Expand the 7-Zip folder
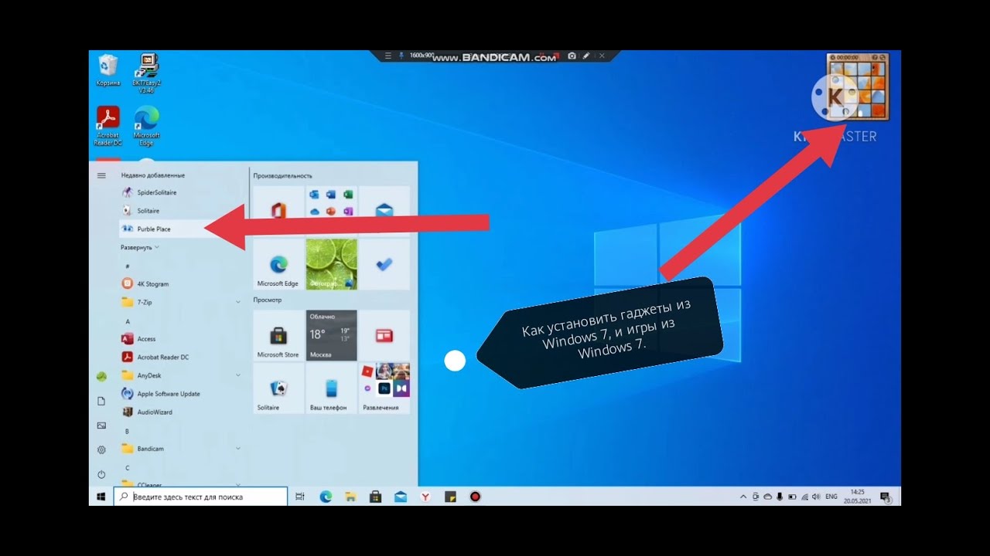This screenshot has width=990, height=556. point(182,302)
